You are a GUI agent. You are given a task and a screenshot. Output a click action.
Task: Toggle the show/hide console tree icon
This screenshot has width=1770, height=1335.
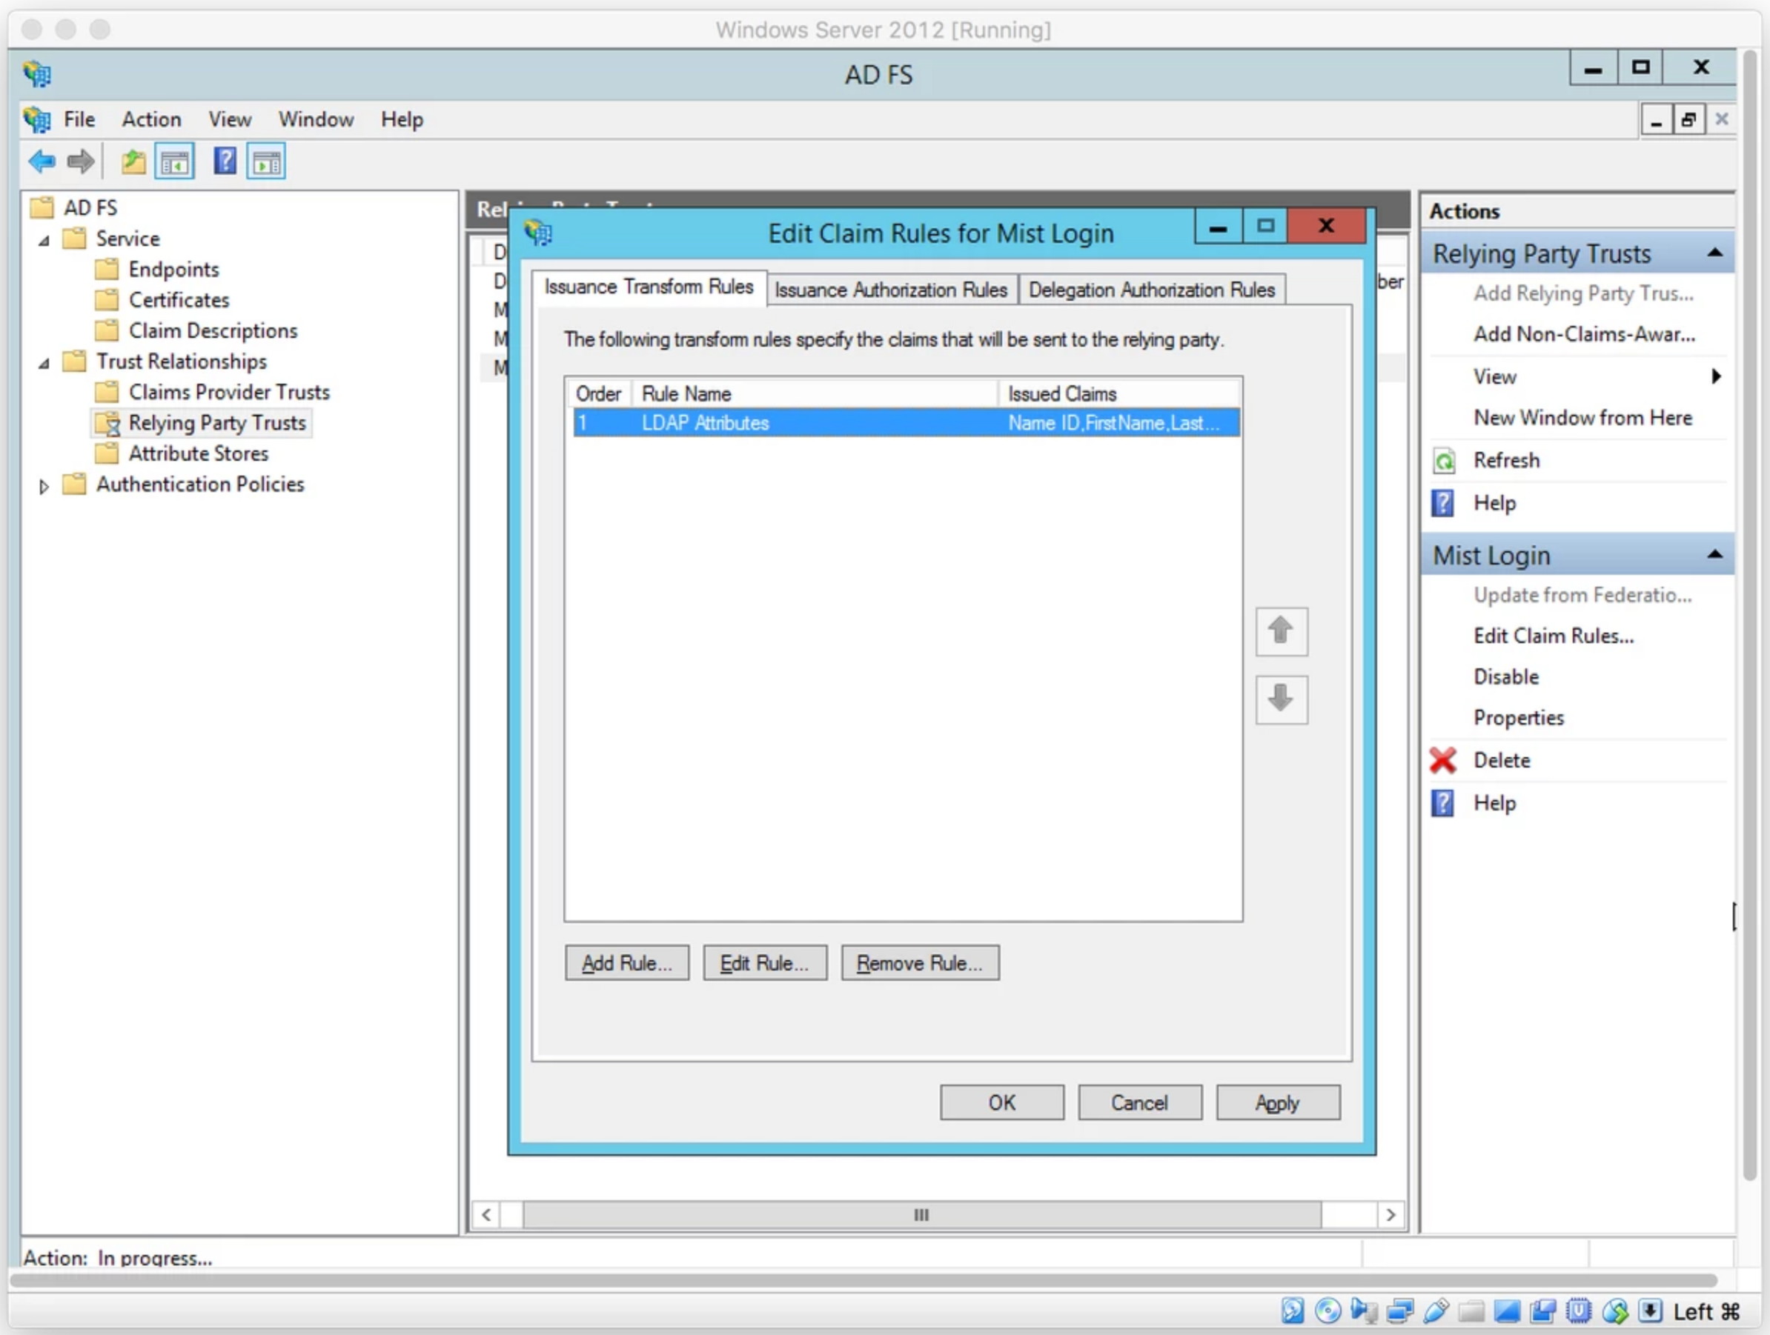coord(174,162)
